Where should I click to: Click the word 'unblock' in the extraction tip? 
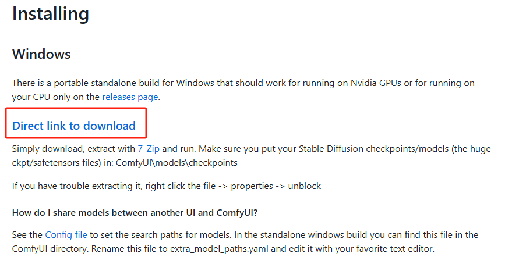pos(304,186)
